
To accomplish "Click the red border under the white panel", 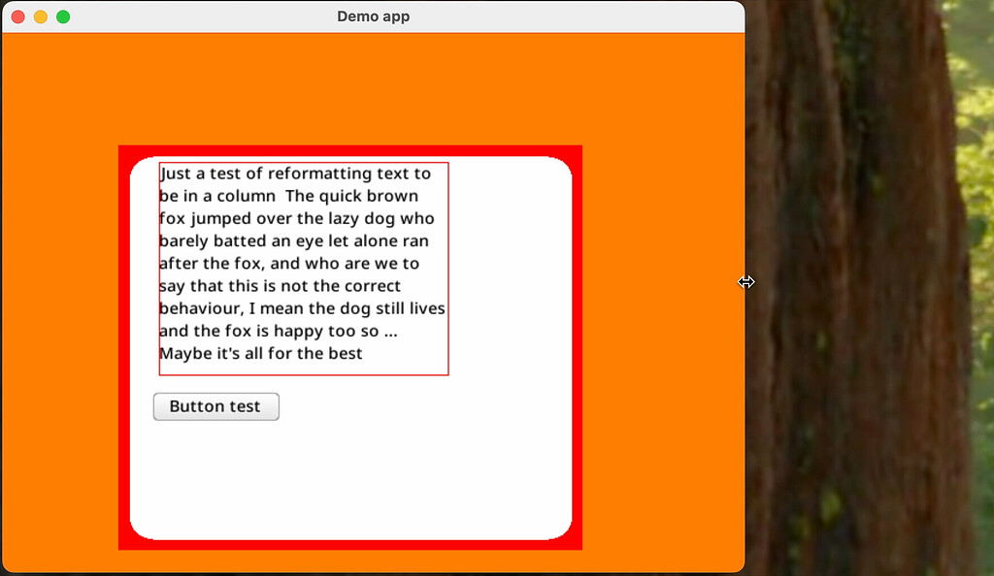I will click(349, 544).
